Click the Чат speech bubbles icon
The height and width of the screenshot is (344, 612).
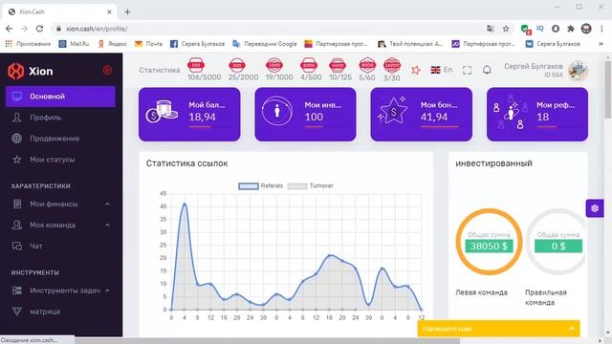tap(17, 247)
